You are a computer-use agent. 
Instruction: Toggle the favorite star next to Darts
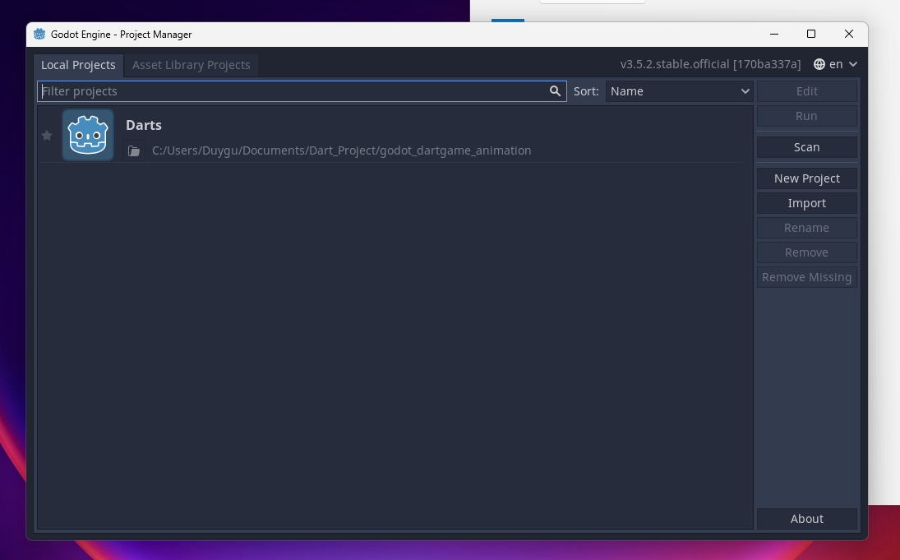coord(47,135)
